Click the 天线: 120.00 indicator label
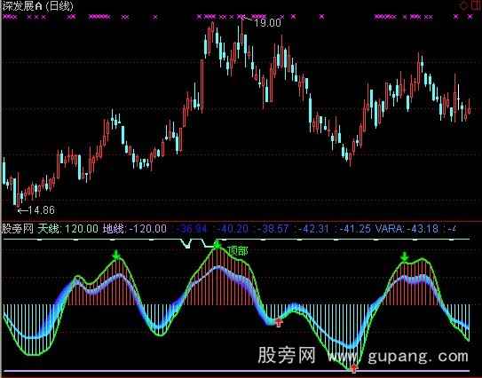482x378 pixels. click(x=68, y=229)
